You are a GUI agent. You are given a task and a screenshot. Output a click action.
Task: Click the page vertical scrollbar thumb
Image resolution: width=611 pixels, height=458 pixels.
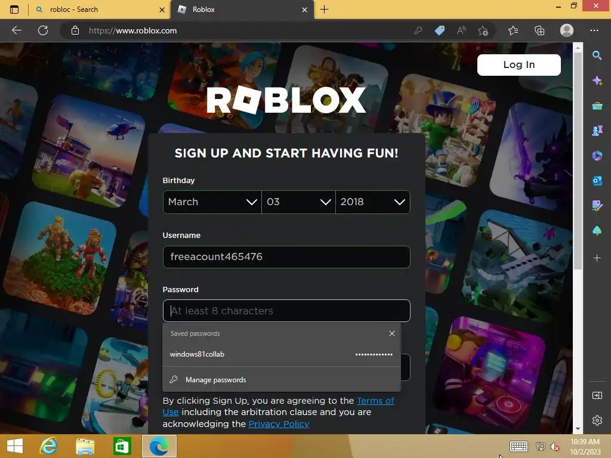click(x=578, y=160)
